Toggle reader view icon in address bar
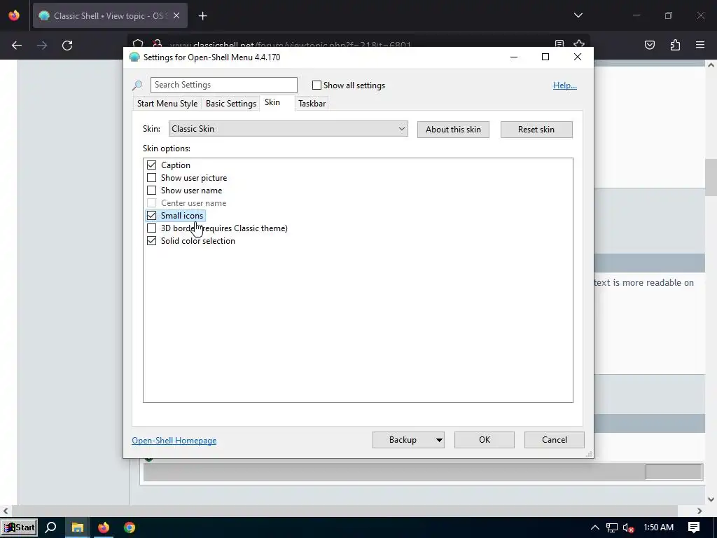Viewport: 717px width, 538px height. [559, 44]
